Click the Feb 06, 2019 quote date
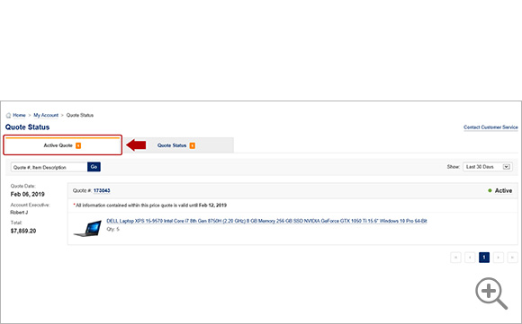 28,194
